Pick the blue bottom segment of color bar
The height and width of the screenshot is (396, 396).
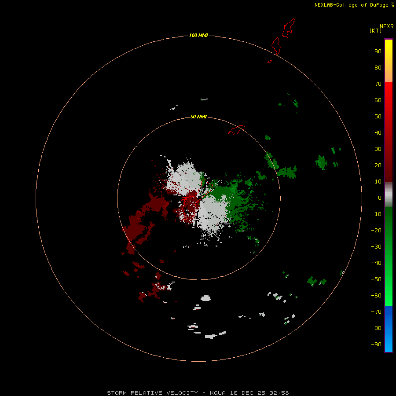coord(389,329)
